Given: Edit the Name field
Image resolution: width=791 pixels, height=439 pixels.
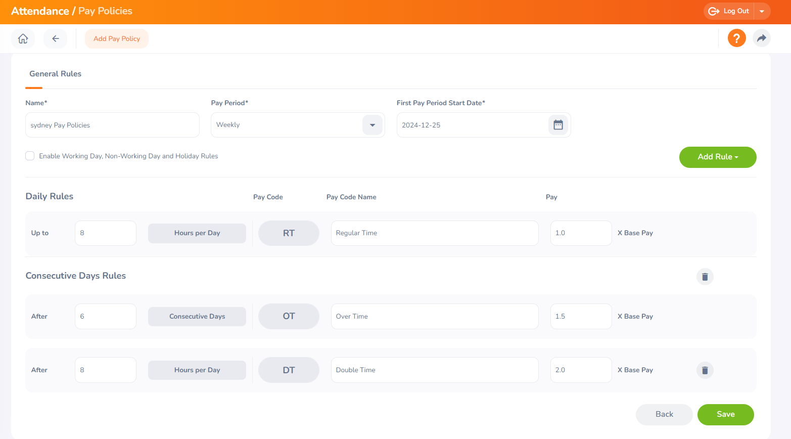Looking at the screenshot, I should tap(112, 125).
